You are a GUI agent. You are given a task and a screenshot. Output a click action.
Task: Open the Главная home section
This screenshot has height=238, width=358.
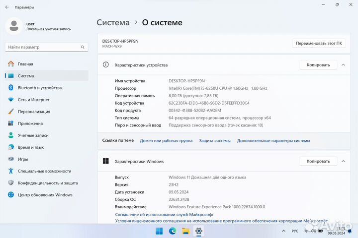46,64
